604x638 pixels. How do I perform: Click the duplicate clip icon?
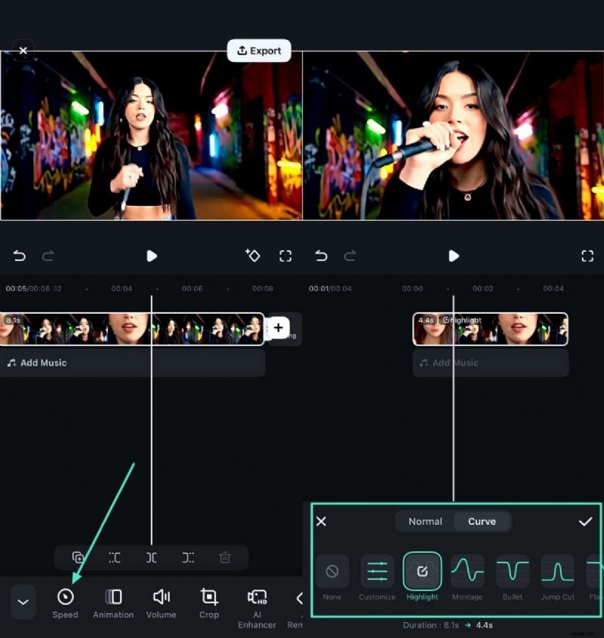coord(79,557)
